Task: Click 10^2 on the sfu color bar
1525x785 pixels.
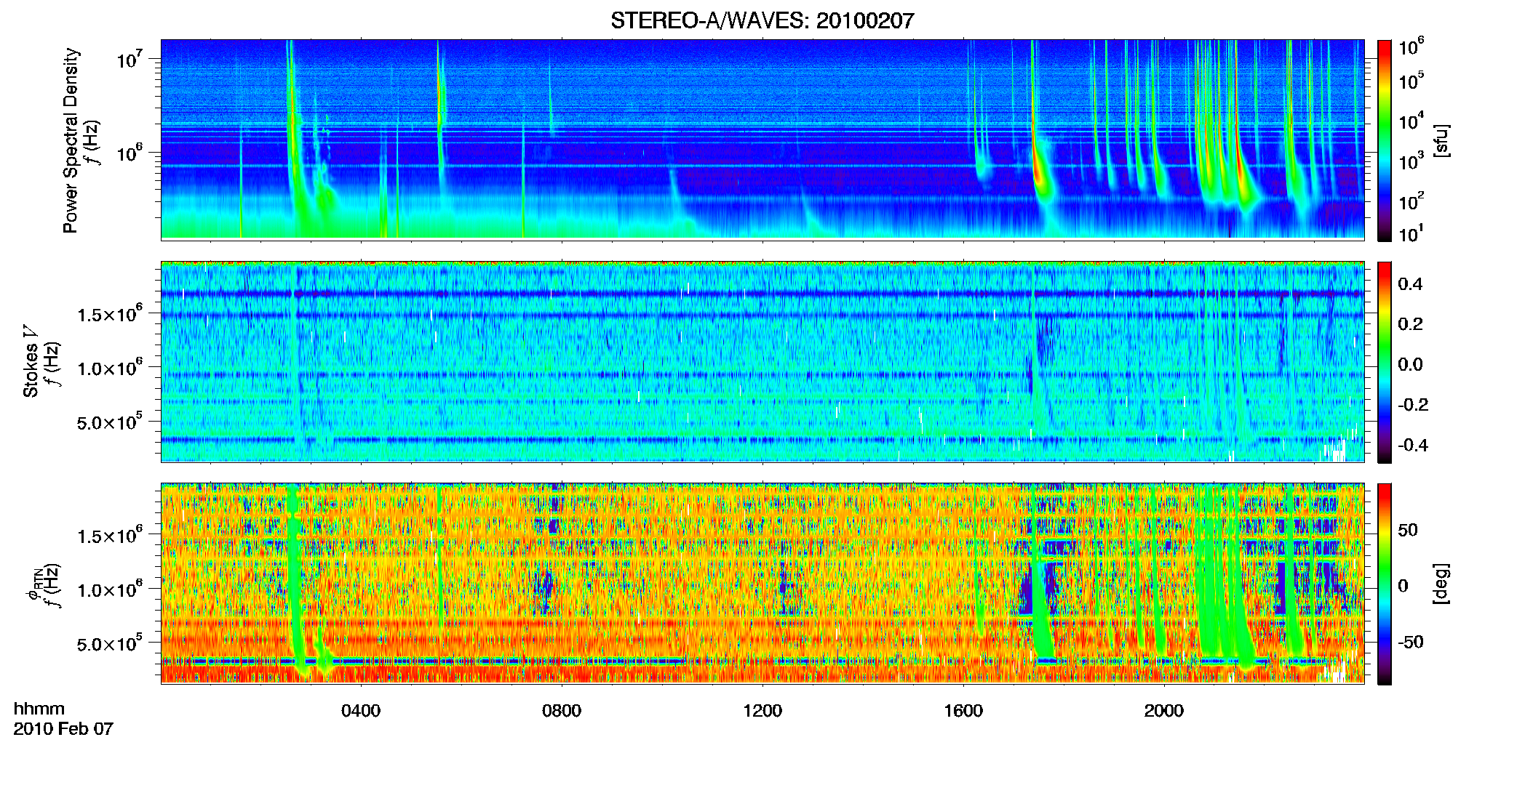Action: click(1411, 201)
